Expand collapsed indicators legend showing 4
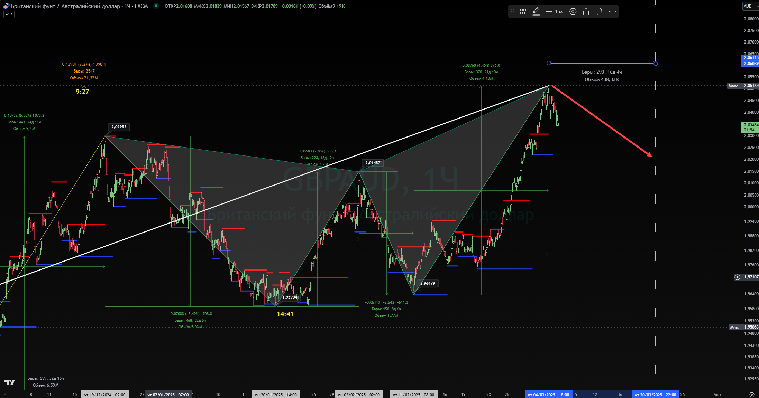This screenshot has width=759, height=398. (9, 15)
